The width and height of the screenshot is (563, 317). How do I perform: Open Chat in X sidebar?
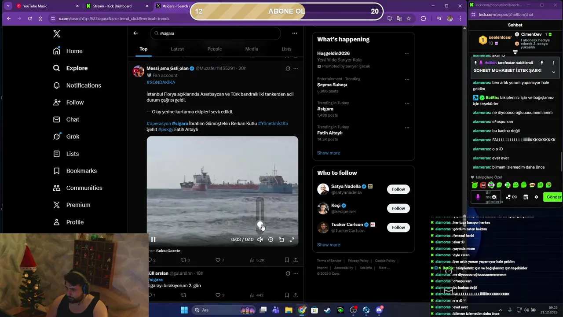[x=66, y=120]
